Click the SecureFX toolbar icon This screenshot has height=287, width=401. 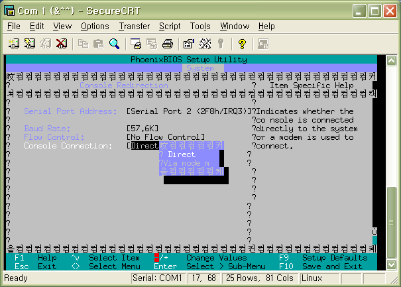tap(263, 44)
